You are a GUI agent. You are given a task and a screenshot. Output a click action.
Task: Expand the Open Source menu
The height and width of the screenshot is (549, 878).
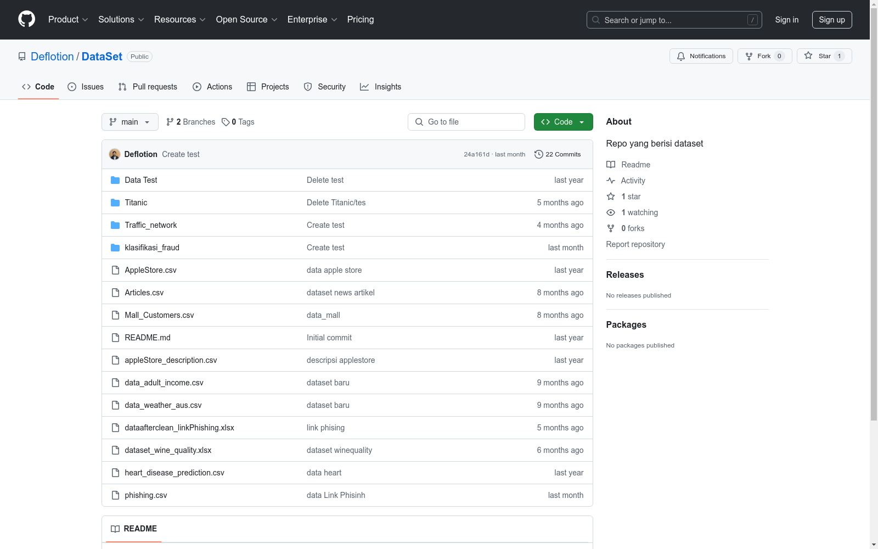point(247,20)
